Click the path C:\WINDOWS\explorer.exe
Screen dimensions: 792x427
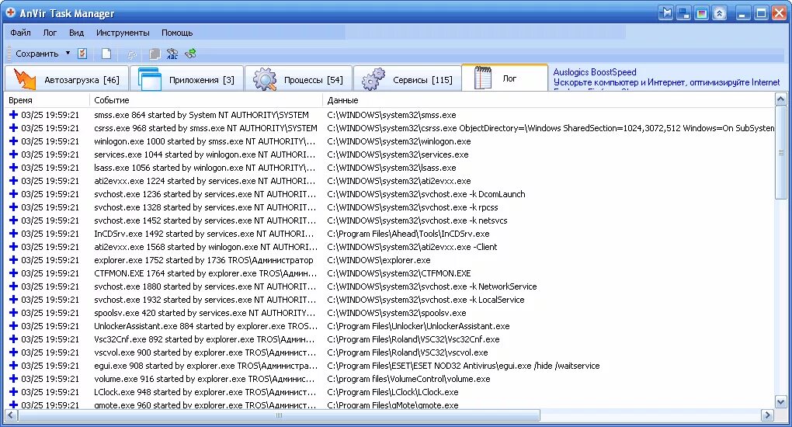coord(379,260)
